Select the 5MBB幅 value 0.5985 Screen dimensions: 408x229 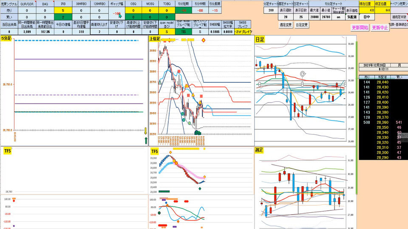click(215, 32)
